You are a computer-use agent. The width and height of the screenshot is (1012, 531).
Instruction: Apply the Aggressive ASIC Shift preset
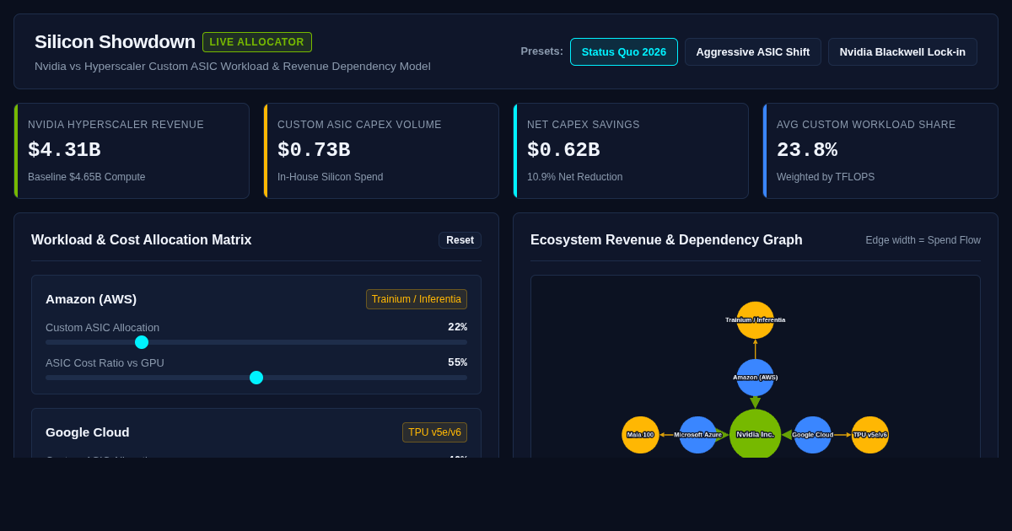(753, 51)
